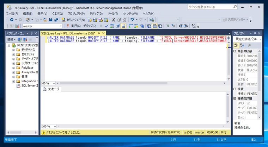Click the Analysis Services MDX Query icon

pyautogui.click(x=95, y=20)
